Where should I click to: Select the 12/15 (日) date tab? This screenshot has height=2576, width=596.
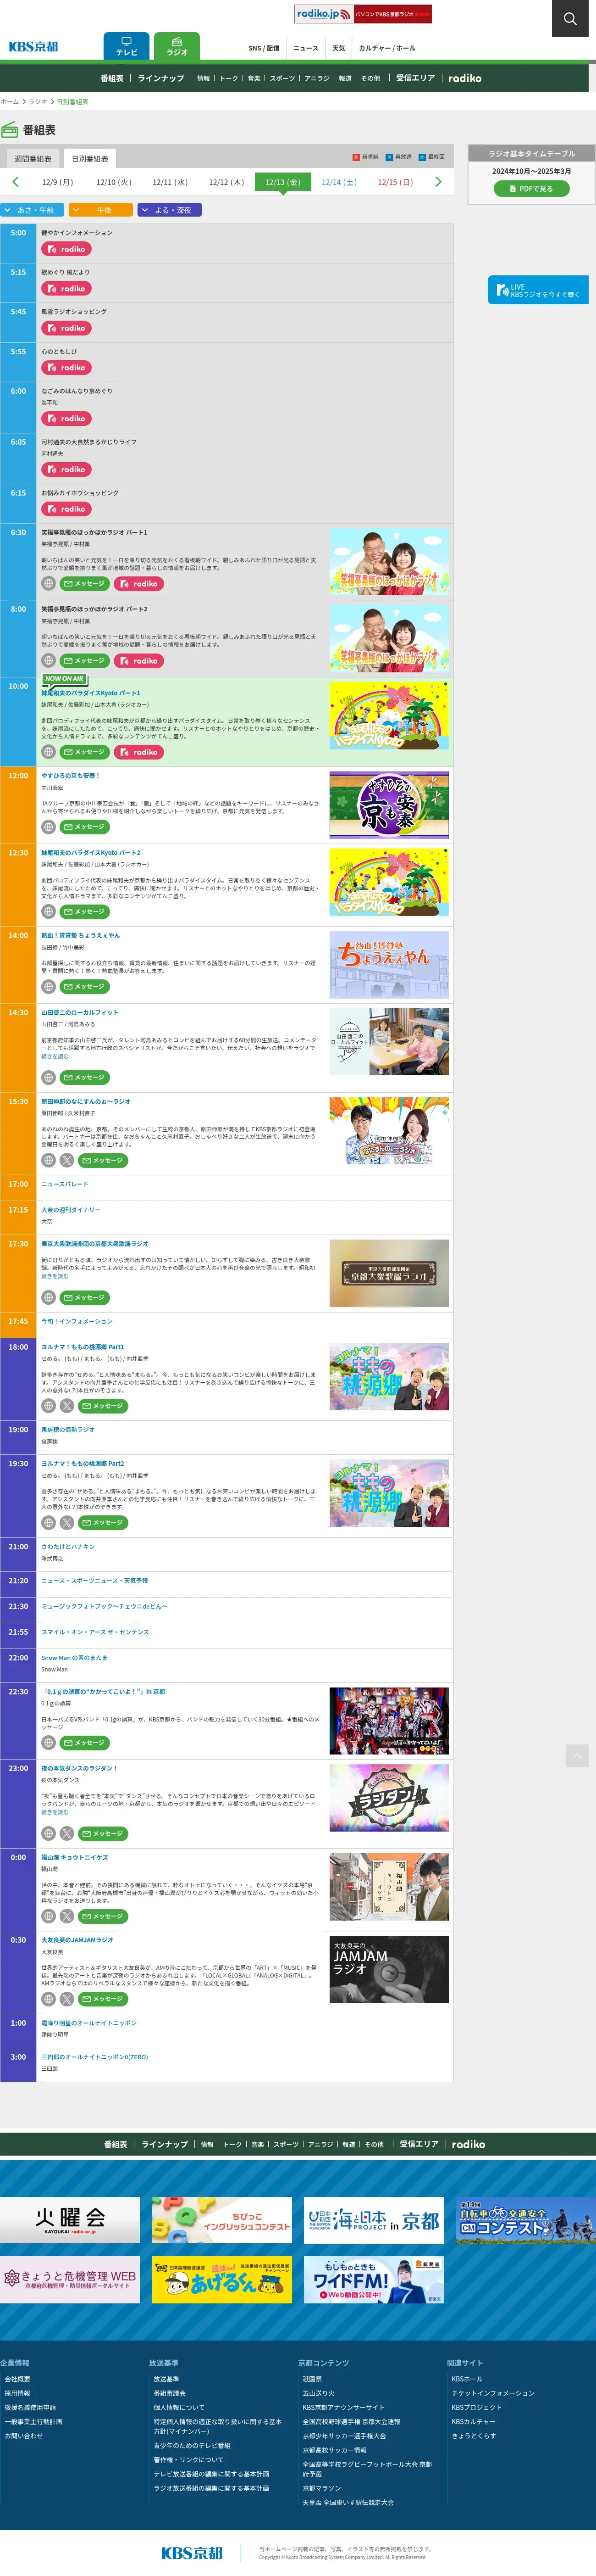pyautogui.click(x=395, y=182)
